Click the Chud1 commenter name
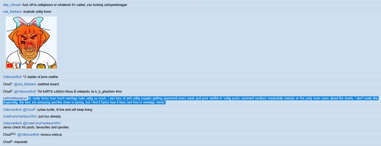This screenshot has height=146, width=381. tap(7, 84)
